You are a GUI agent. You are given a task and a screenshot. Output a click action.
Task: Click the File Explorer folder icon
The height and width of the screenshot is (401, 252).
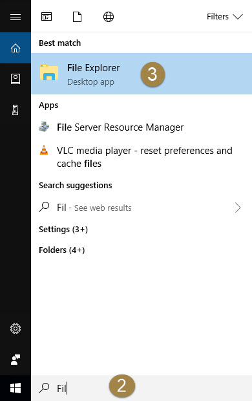coord(49,72)
